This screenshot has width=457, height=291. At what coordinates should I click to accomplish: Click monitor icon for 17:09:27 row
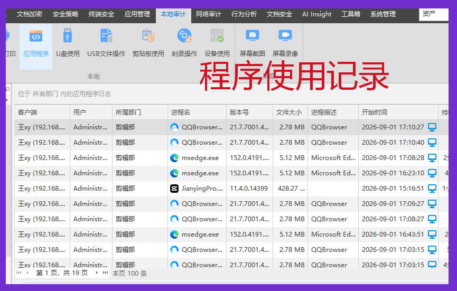click(432, 204)
